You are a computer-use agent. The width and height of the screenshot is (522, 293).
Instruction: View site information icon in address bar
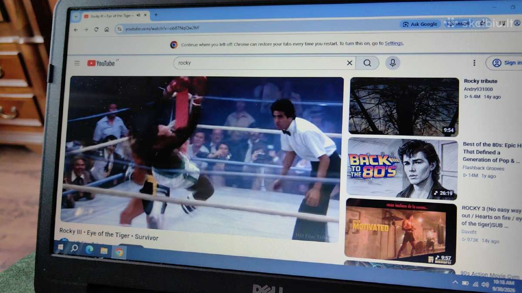[120, 29]
